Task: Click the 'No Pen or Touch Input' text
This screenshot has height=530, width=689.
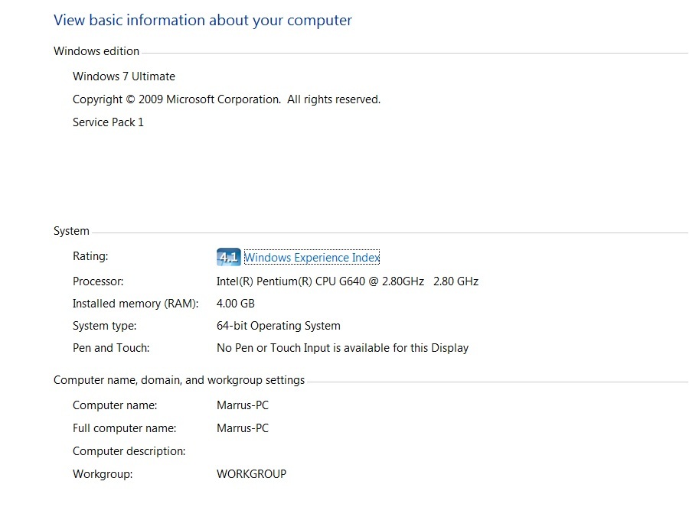Action: (342, 348)
